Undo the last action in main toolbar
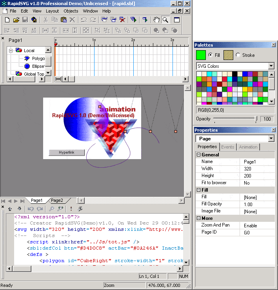Screen dimensions: 278x290 84,20
